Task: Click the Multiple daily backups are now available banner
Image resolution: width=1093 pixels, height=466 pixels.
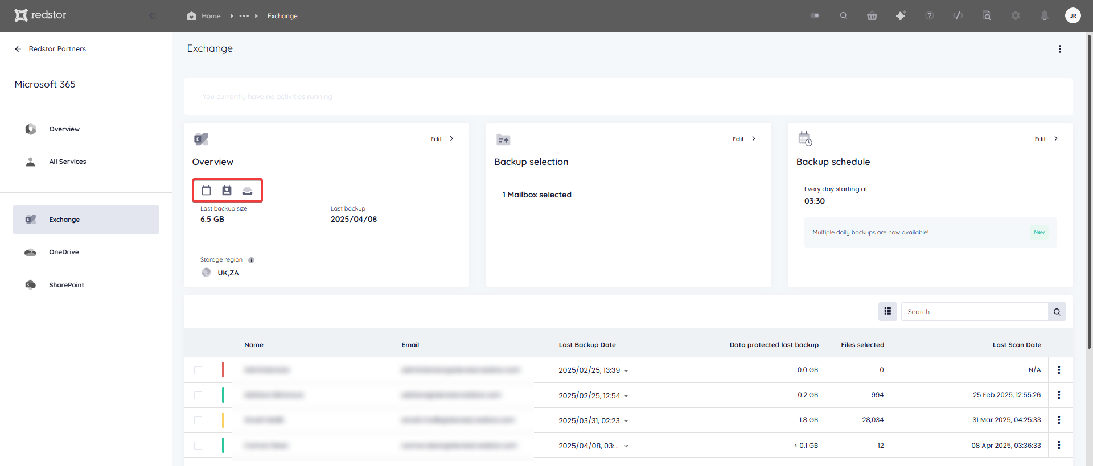Action: [930, 232]
